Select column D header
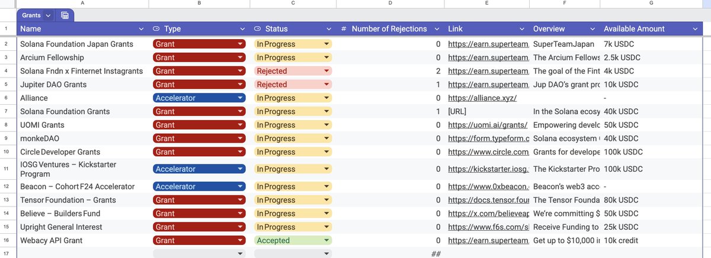Screen dimensions: 711x258 tap(390, 4)
